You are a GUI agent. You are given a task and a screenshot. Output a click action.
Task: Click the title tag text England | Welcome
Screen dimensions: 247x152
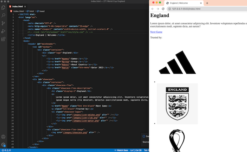[x=46, y=35]
